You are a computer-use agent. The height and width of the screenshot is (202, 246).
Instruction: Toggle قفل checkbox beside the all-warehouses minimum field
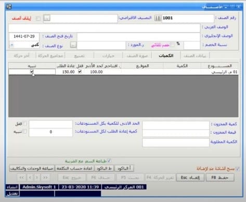pyautogui.click(x=24, y=124)
